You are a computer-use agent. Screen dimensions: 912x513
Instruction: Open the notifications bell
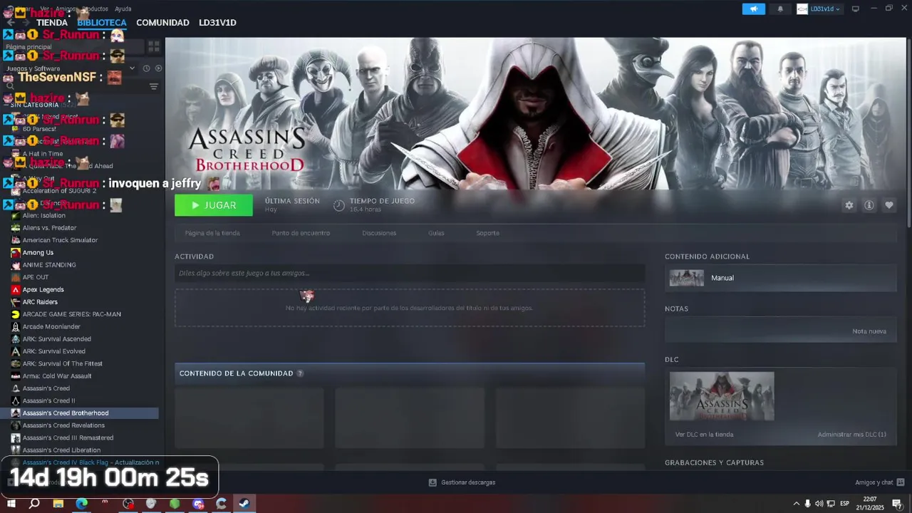coord(780,9)
